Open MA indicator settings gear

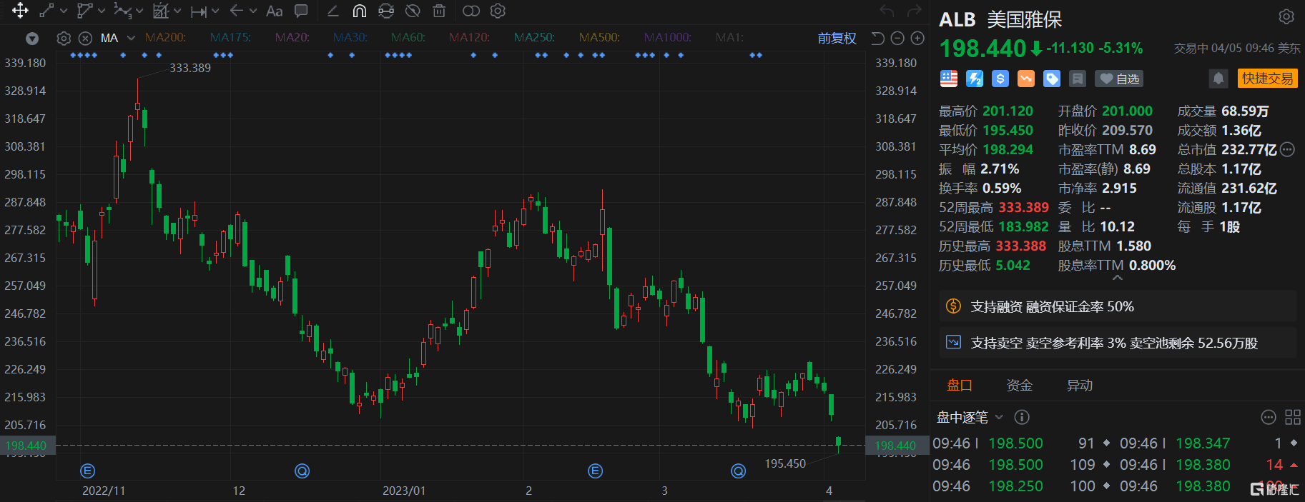coord(64,39)
